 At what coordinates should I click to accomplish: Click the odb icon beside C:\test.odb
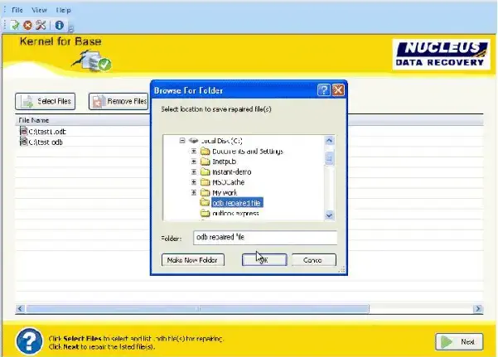click(23, 142)
